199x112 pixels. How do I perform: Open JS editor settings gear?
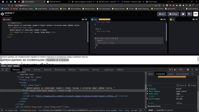pyautogui.click(x=193, y=19)
